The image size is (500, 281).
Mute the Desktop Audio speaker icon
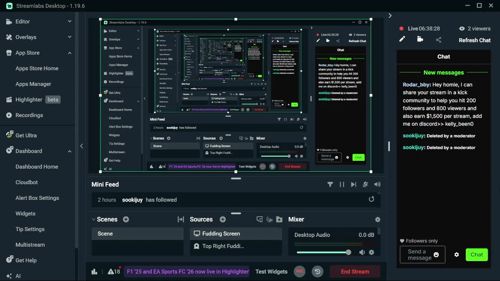(362, 253)
